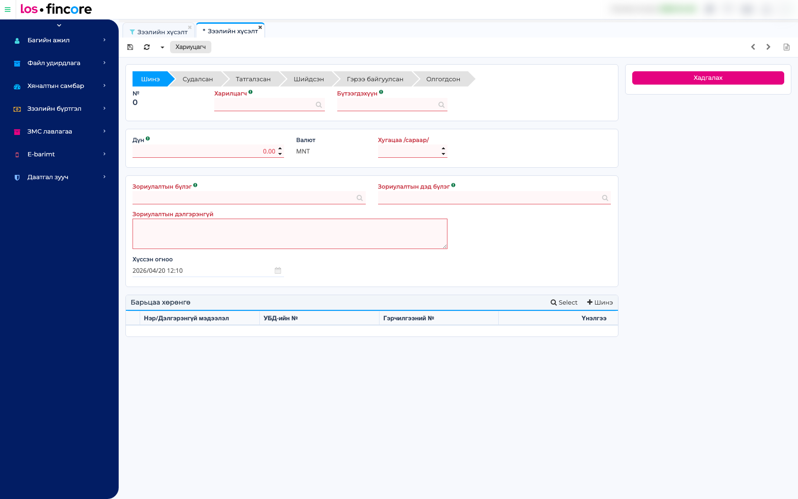Expand the Зээлийн бүртгэл menu arrow
Viewport: 798px width, 499px height.
pyautogui.click(x=104, y=109)
